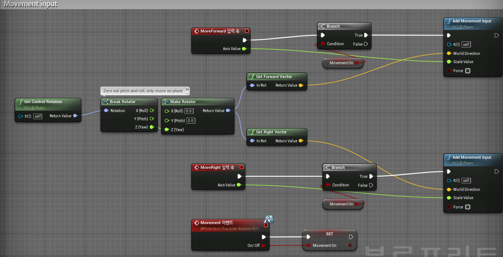Screen dimensions: 503x257
Task: Toggle Force checkbox on MoveRight's Add Movement Input
Action: point(468,207)
